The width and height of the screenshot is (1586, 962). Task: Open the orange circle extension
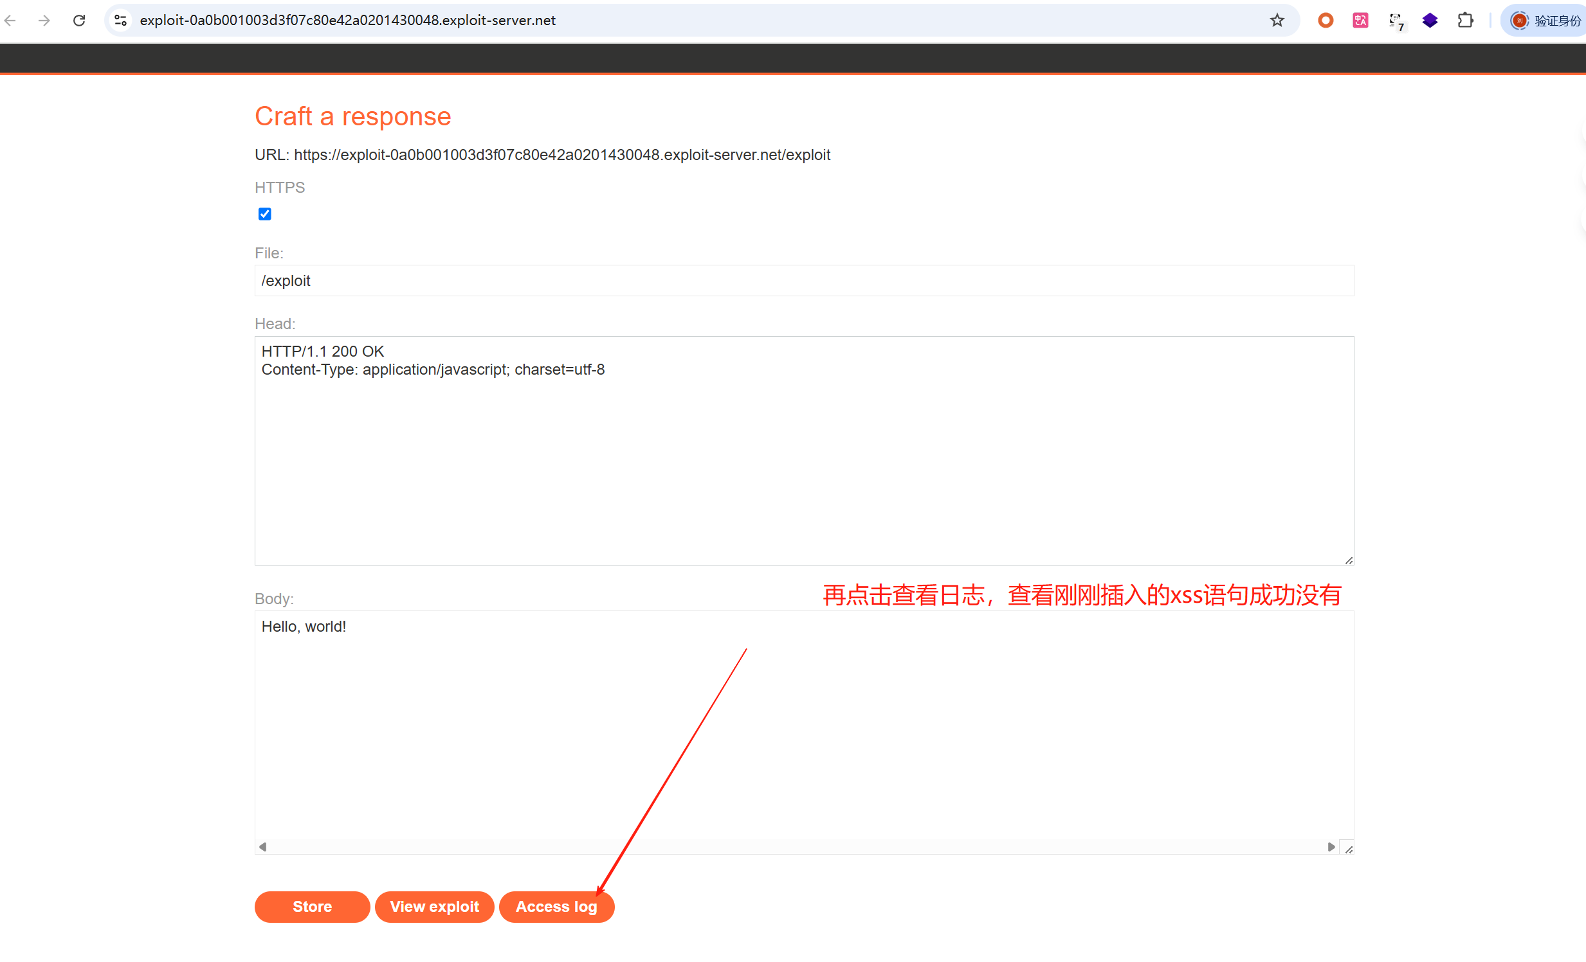coord(1326,21)
